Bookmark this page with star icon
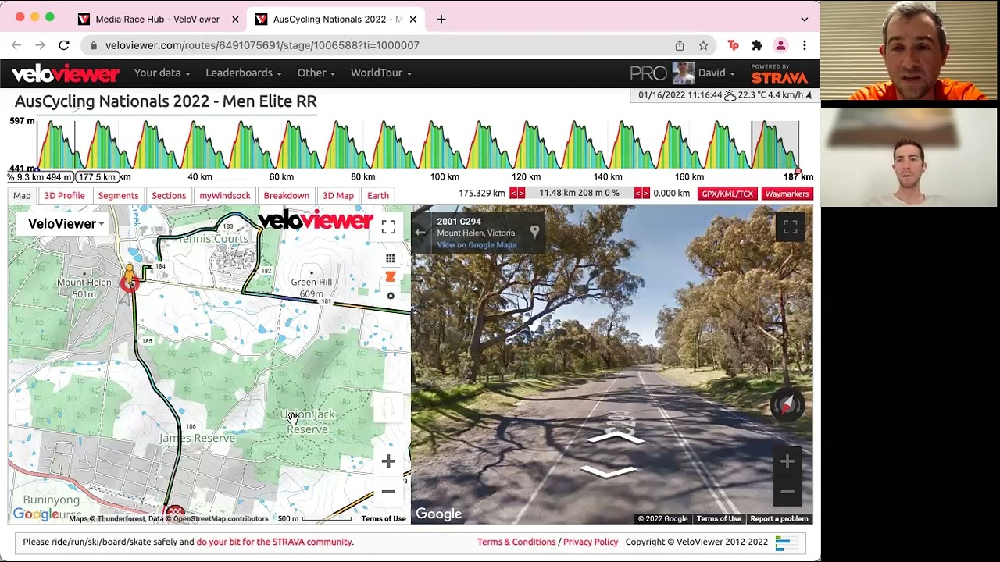 (703, 45)
